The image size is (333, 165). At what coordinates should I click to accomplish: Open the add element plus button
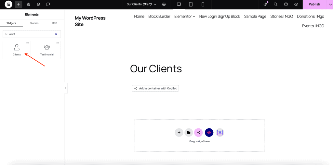[19, 5]
